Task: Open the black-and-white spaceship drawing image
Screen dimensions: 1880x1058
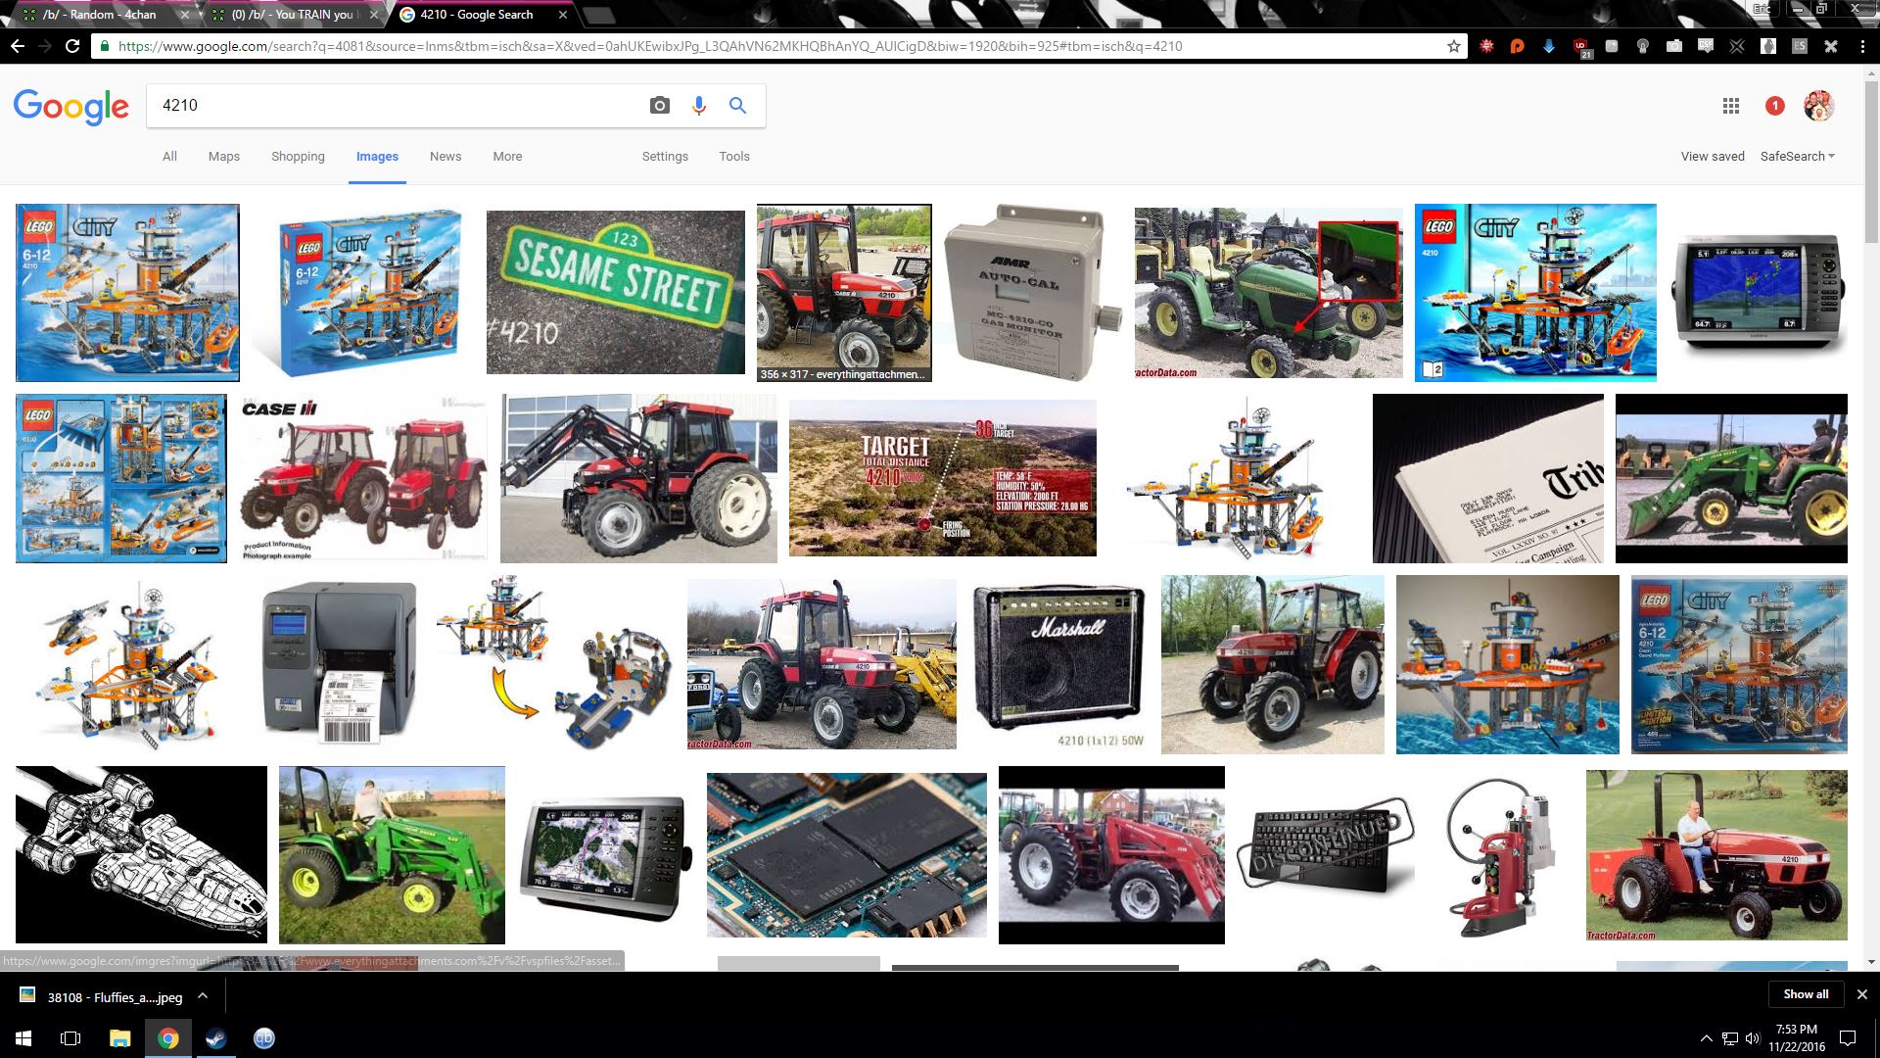Action: click(141, 854)
